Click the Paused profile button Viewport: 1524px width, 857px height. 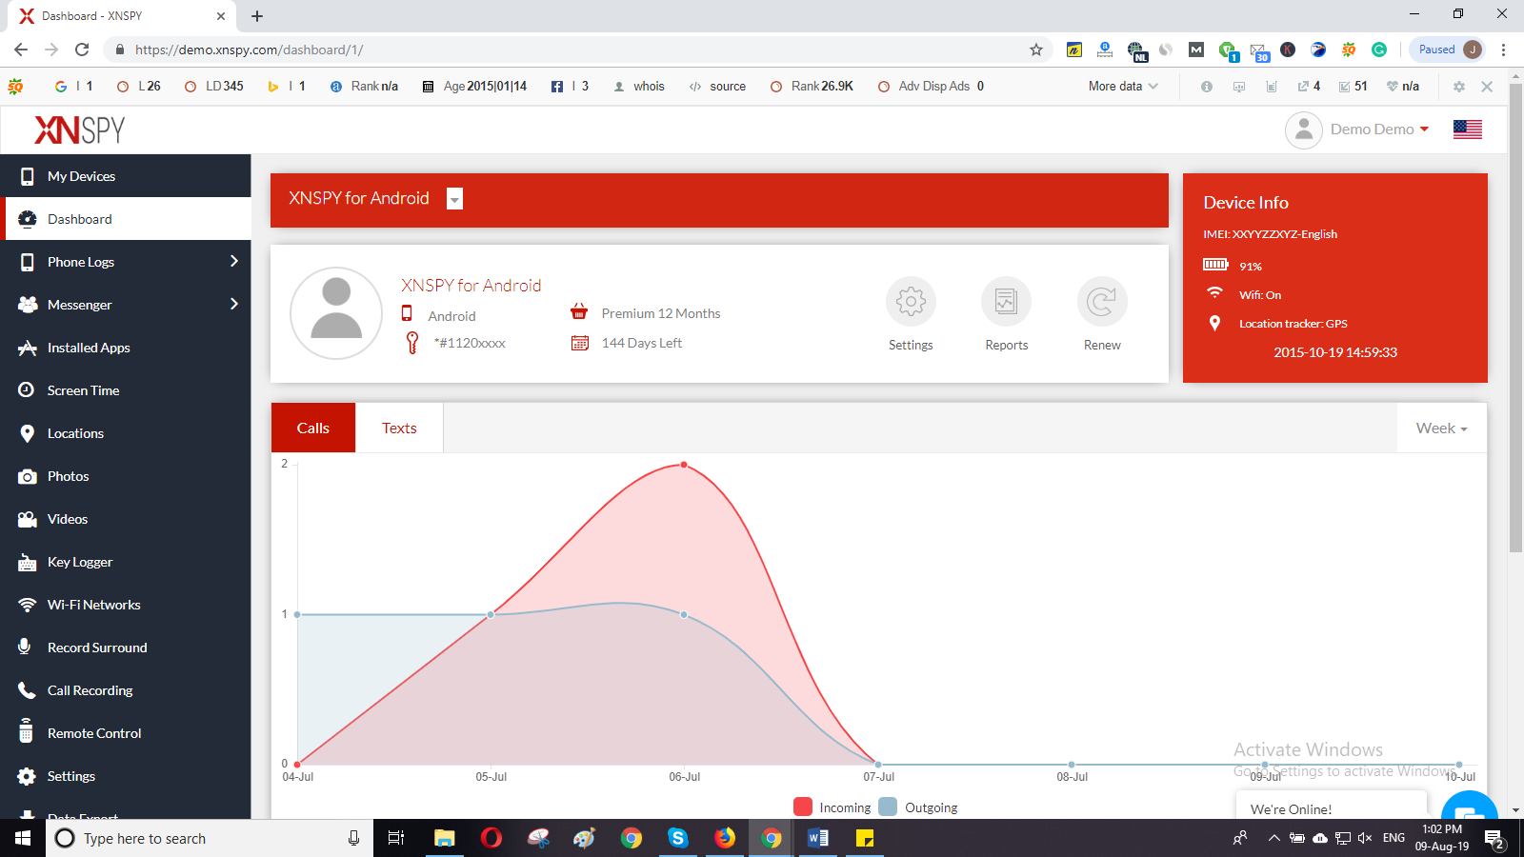(1447, 50)
